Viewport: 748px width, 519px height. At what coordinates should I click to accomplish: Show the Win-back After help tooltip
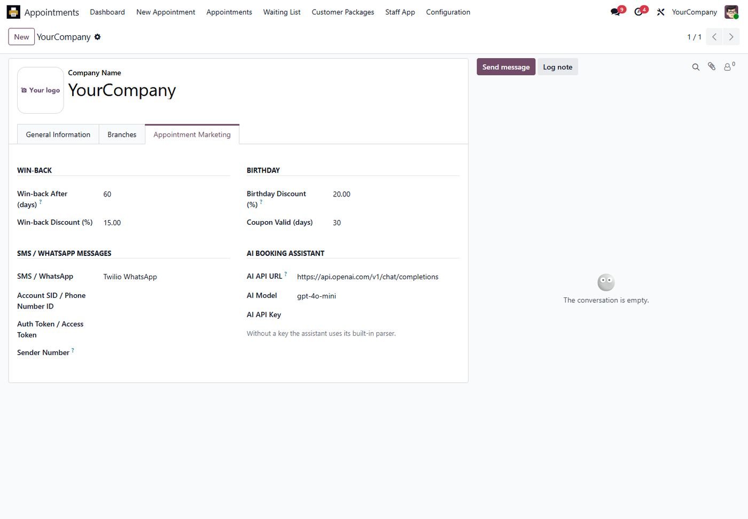point(40,202)
